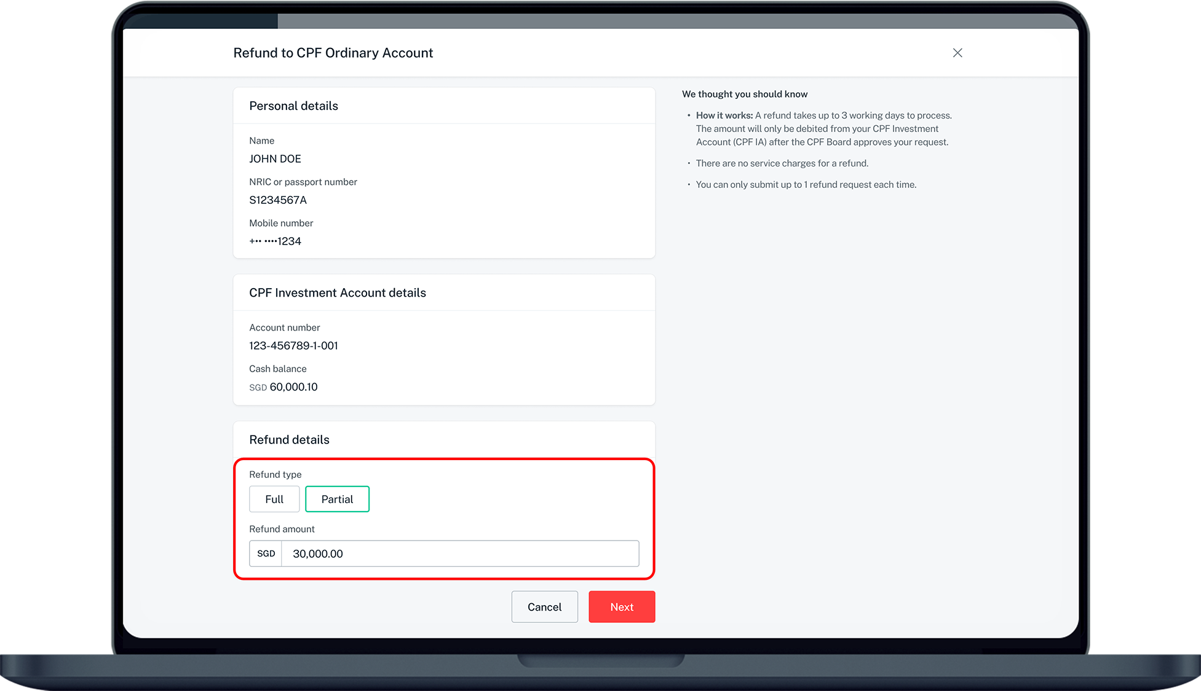Click the cash balance amount 60,000.10
Image resolution: width=1201 pixels, height=691 pixels.
pyautogui.click(x=293, y=387)
